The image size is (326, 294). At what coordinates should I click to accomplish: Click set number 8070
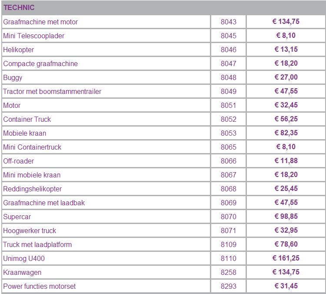click(229, 217)
